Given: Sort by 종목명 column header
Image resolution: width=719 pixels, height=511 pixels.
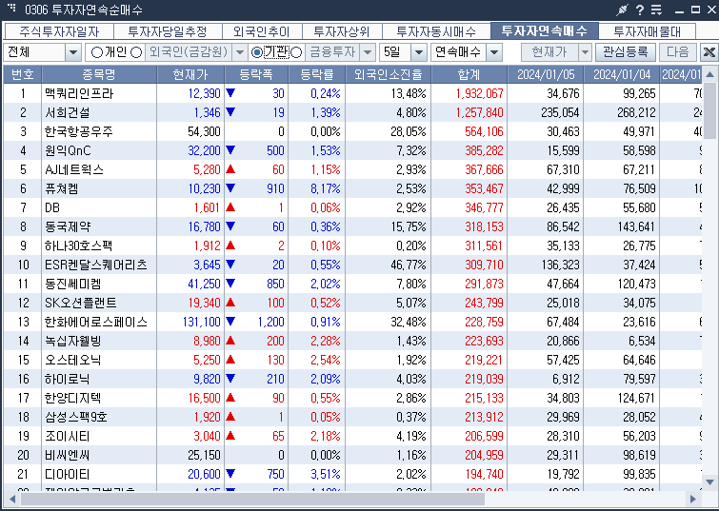Looking at the screenshot, I should tap(99, 74).
